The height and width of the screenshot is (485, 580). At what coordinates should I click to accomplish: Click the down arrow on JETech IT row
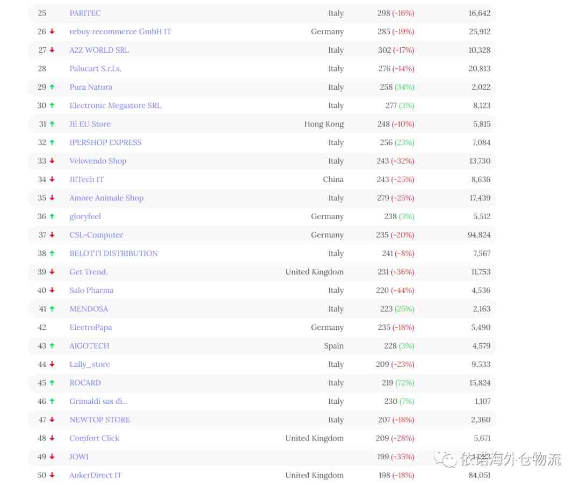pos(52,180)
